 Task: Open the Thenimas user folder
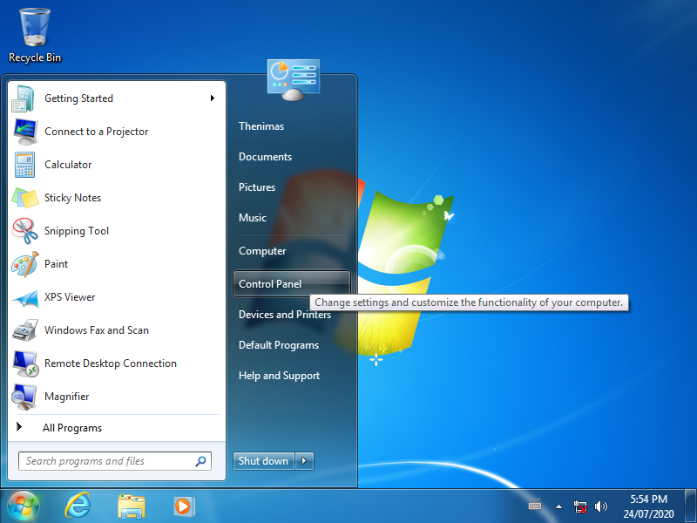(261, 126)
